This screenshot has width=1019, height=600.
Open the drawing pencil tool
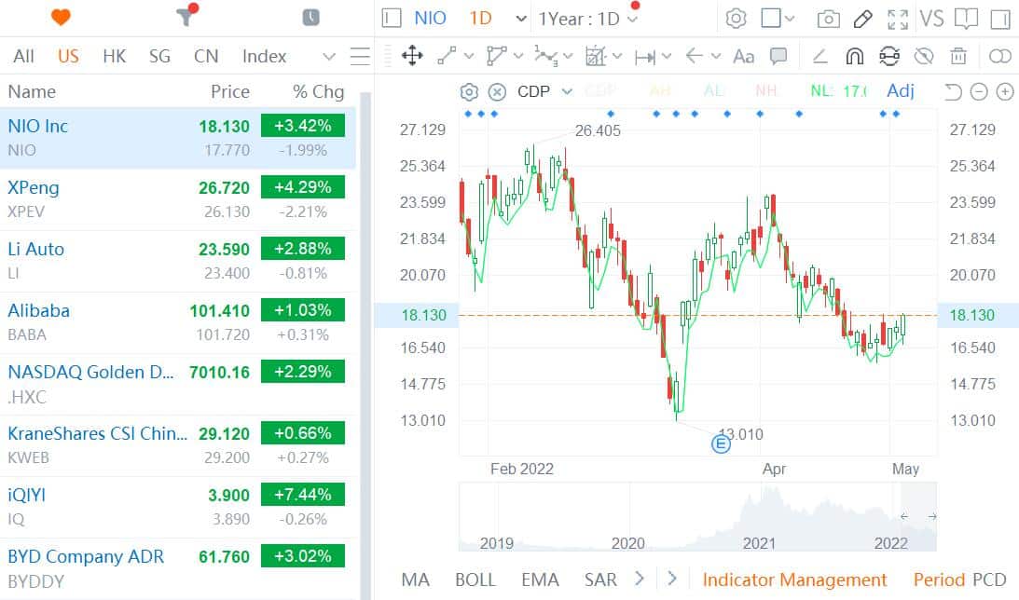point(861,19)
